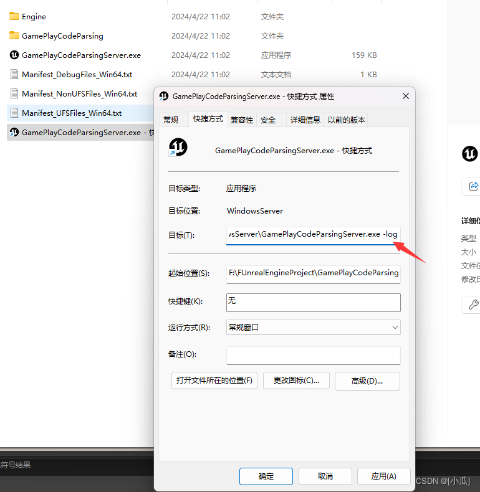The image size is (480, 492).
Task: Click the large shortcut icon inside properties dialog
Action: point(178,147)
